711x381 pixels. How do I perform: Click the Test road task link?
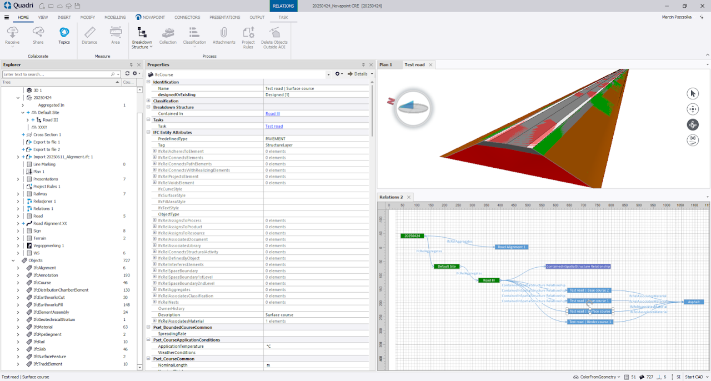(x=274, y=127)
